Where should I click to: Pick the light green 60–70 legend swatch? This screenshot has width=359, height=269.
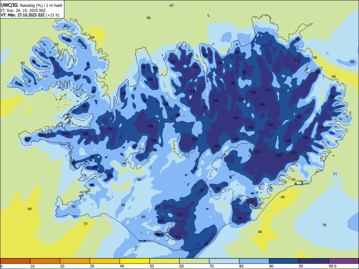(x=194, y=261)
